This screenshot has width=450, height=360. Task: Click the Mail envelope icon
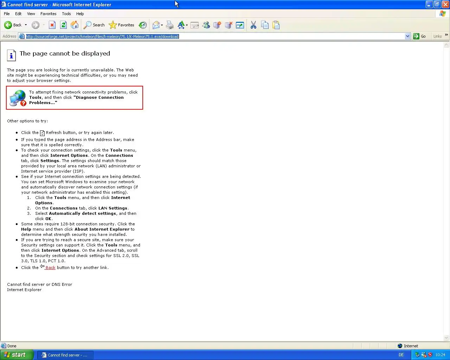coord(156,25)
